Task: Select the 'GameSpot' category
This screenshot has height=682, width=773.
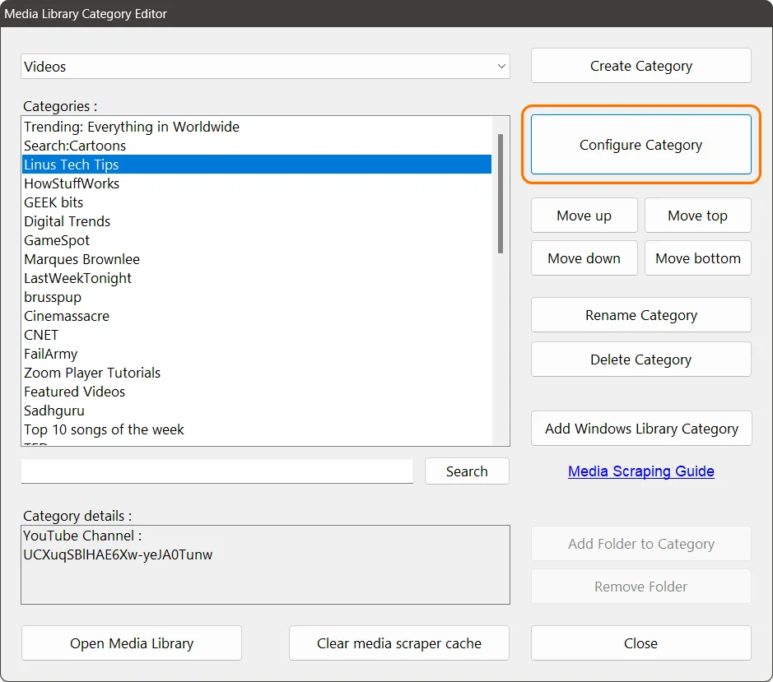Action: tap(257, 240)
